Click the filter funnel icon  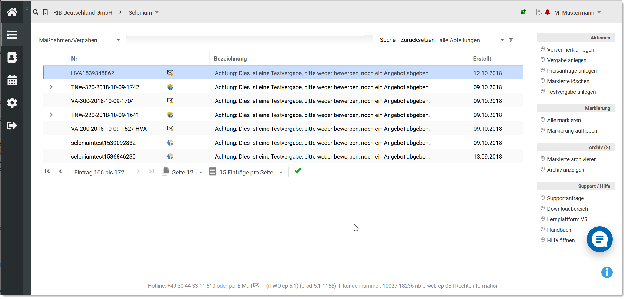[511, 40]
